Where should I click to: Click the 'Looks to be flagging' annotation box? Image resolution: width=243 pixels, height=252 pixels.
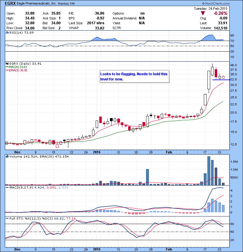point(135,77)
